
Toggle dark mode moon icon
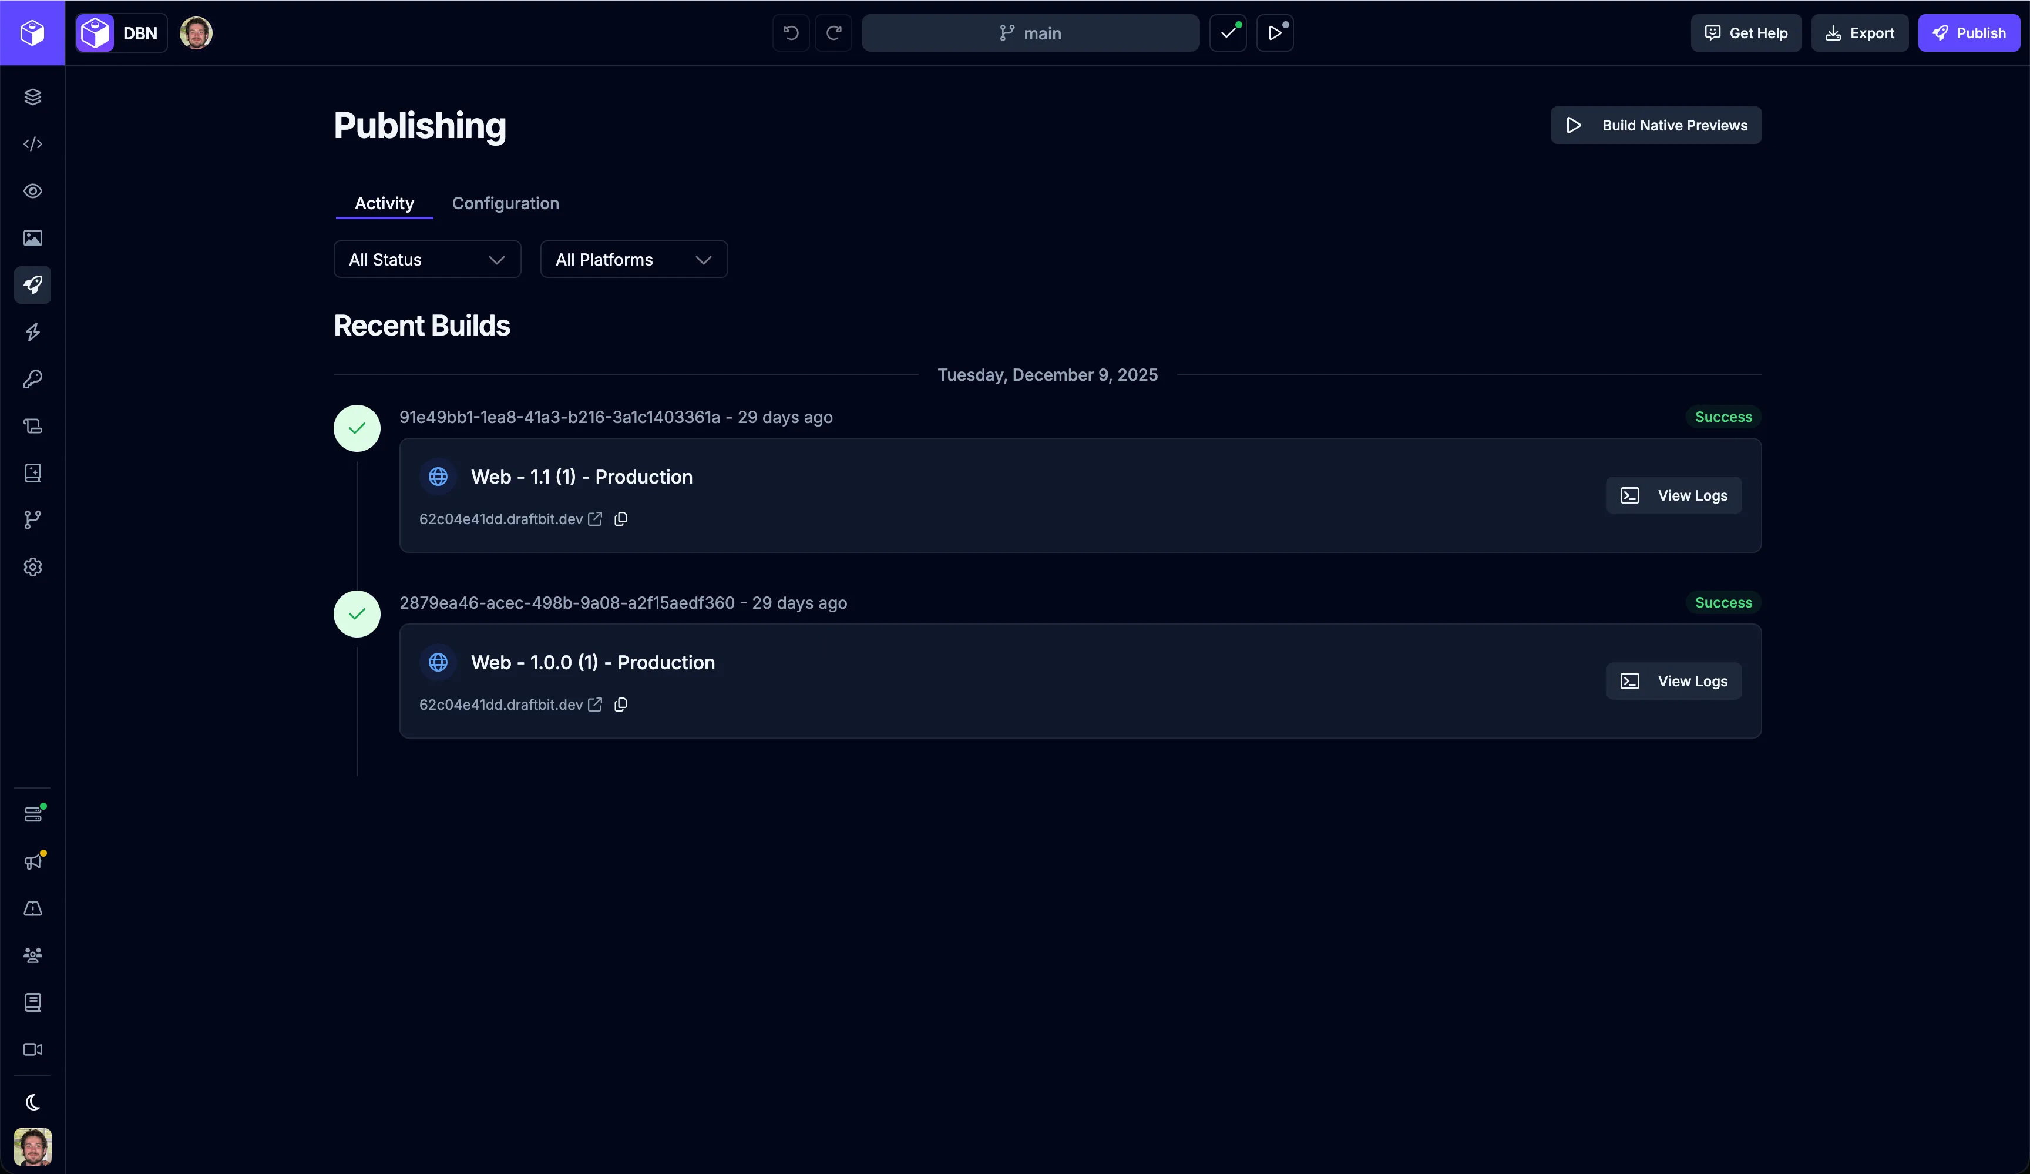pos(32,1102)
